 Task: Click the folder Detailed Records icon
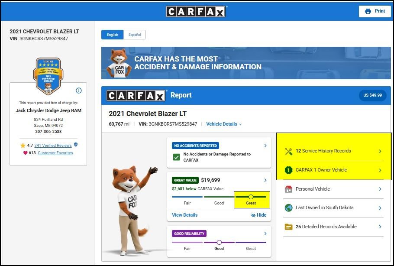tap(288, 227)
